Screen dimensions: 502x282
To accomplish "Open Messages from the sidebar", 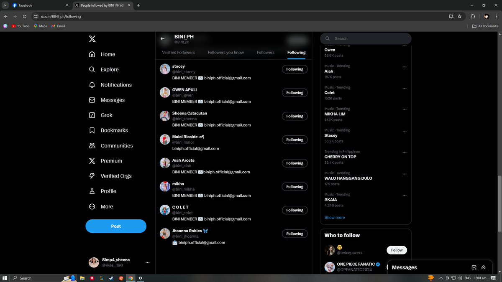I will point(107,100).
